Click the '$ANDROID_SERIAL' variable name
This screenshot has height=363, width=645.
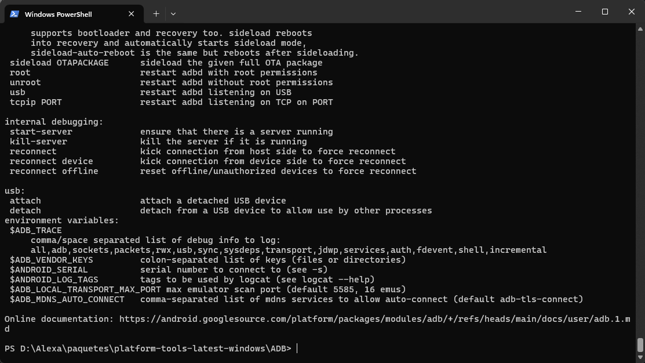49,270
